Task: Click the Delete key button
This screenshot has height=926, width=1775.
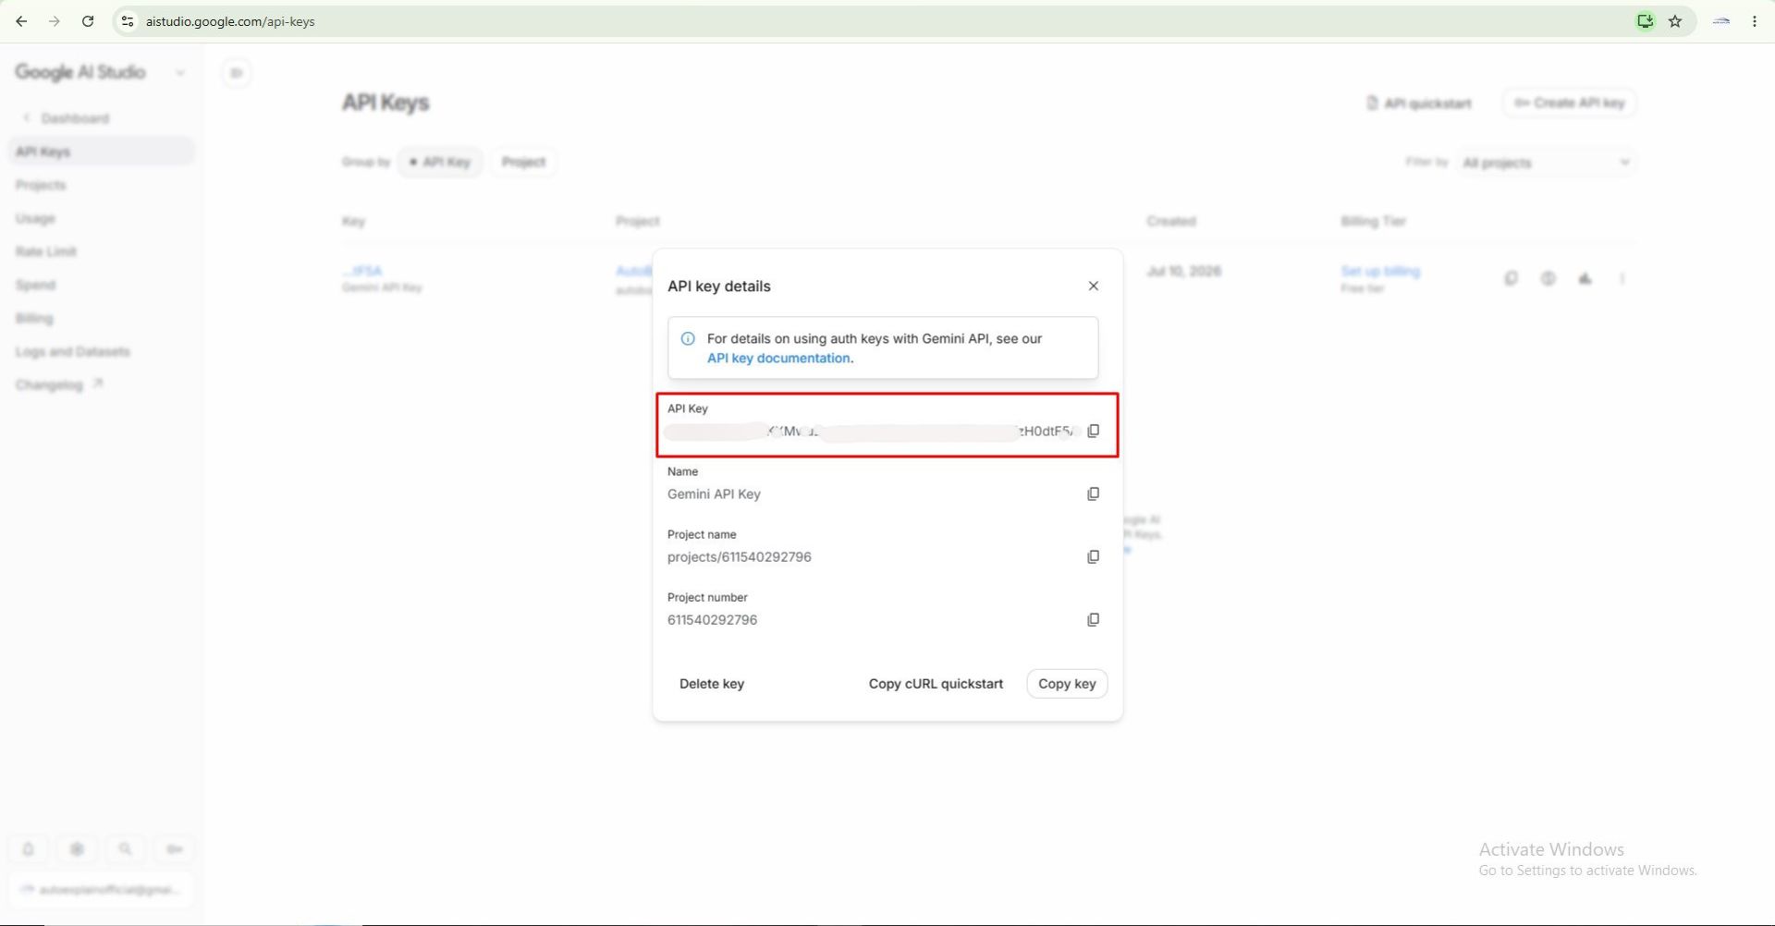Action: coord(711,684)
